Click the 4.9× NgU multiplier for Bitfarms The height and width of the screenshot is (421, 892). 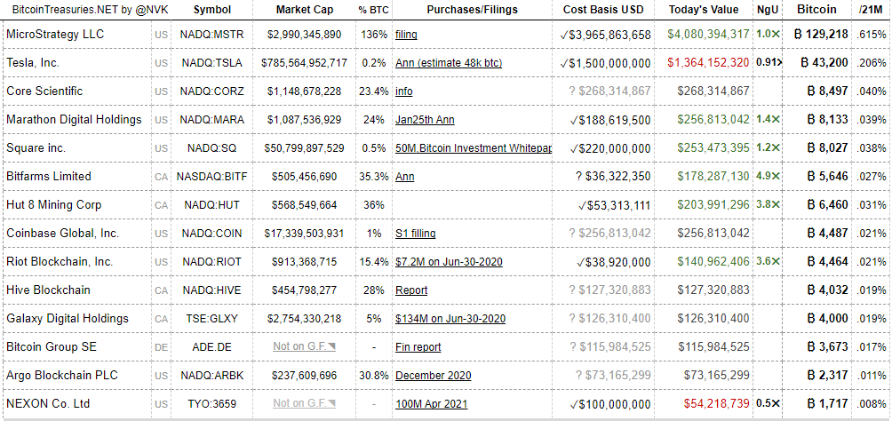(x=767, y=177)
